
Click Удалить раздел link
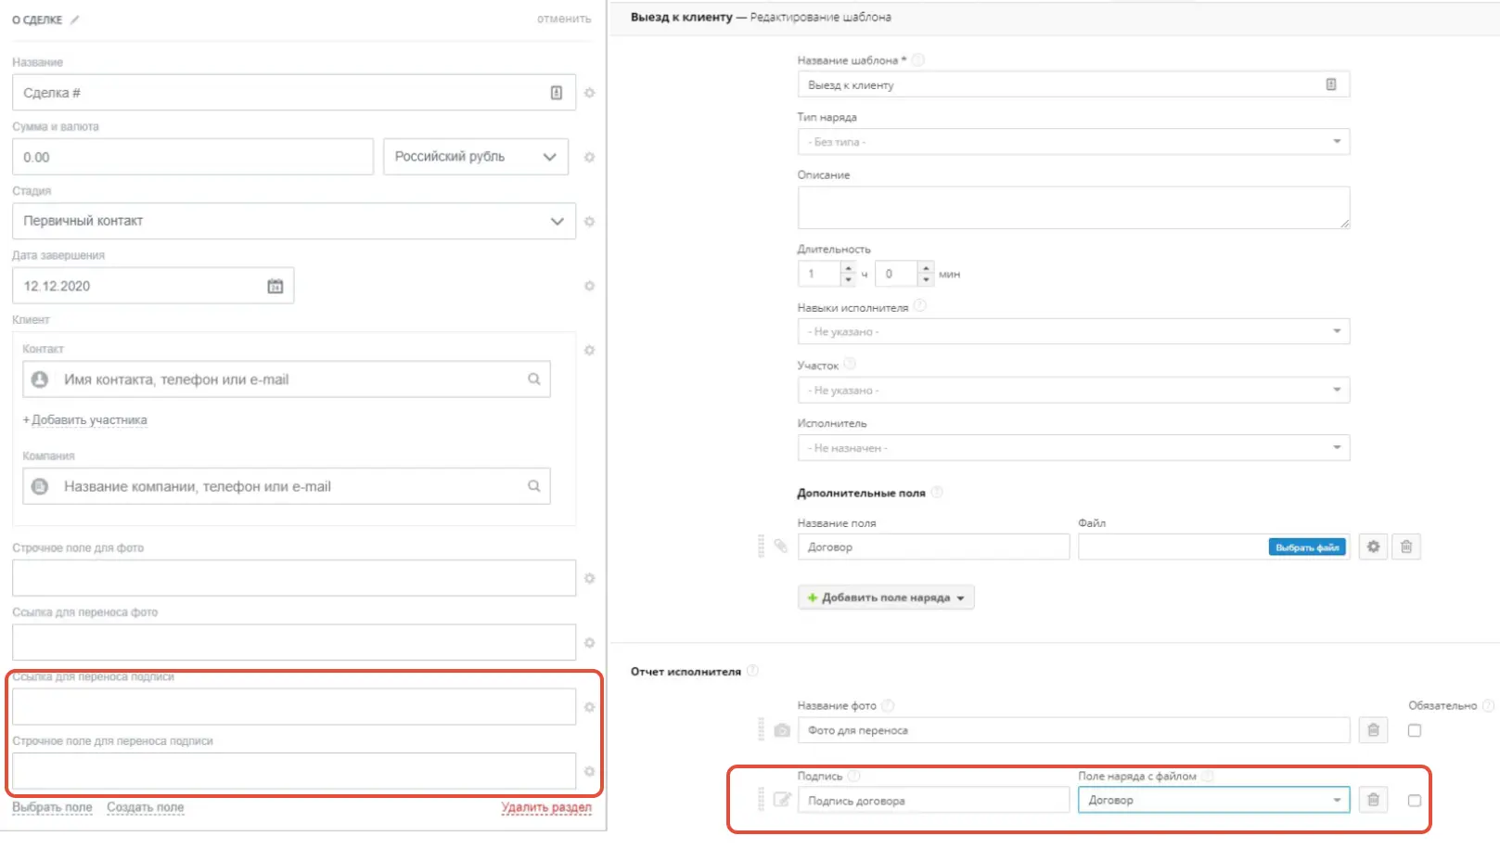[546, 807]
